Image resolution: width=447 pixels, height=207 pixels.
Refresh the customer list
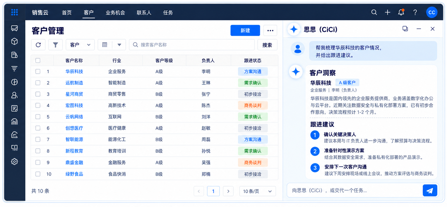point(38,45)
